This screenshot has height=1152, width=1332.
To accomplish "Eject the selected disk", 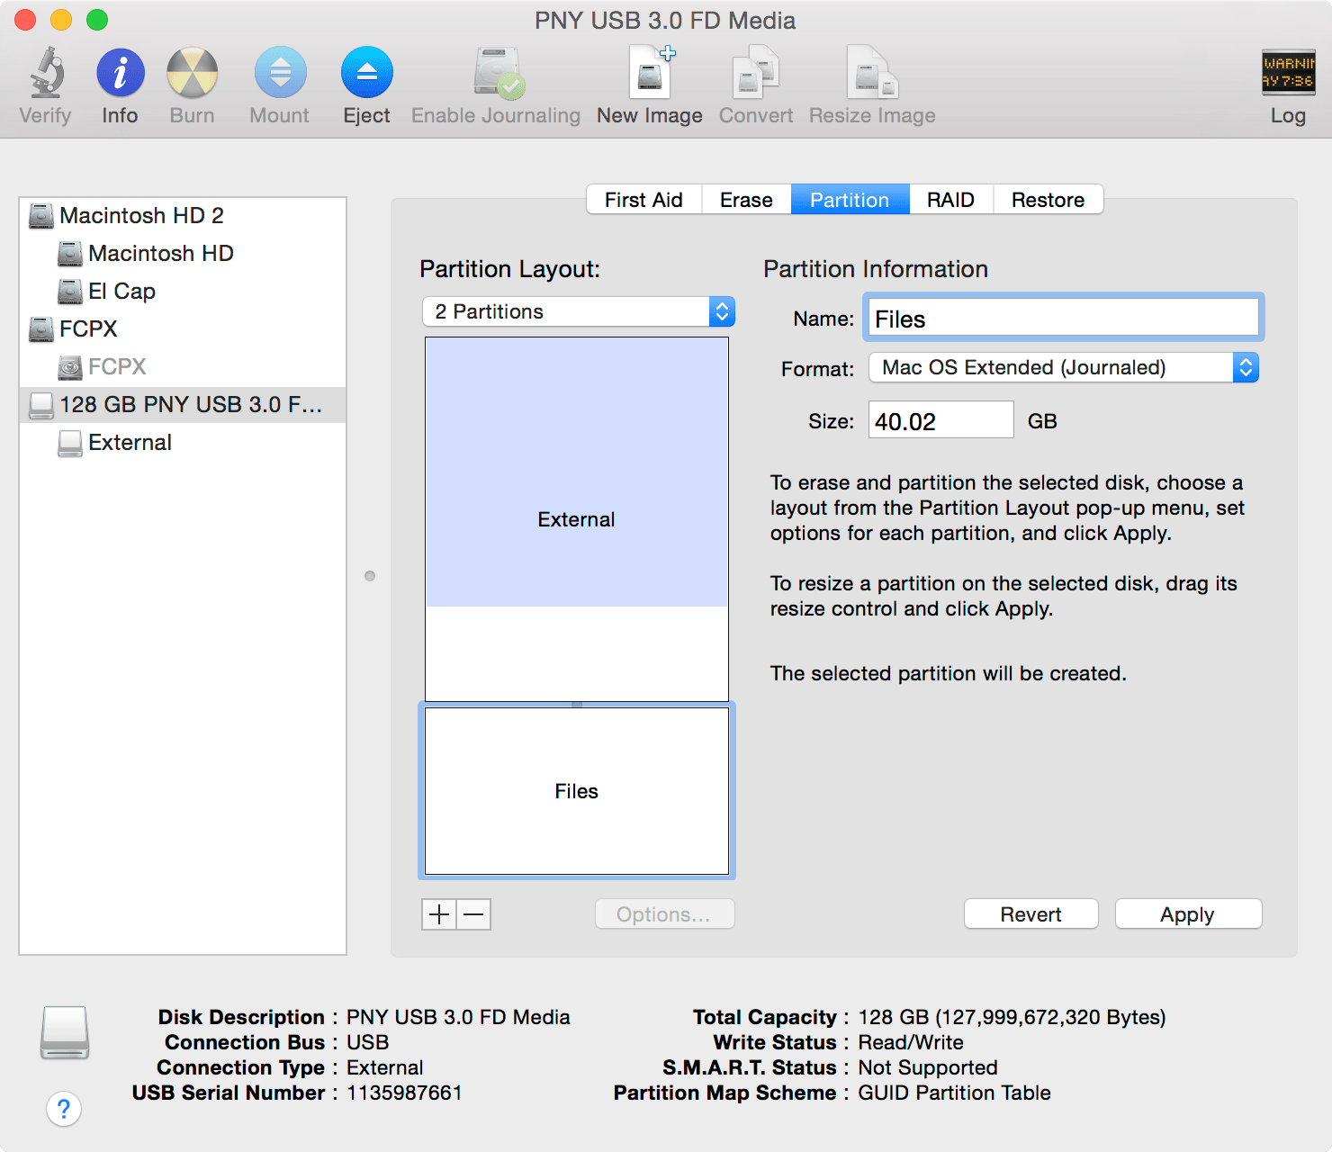I will click(x=366, y=81).
